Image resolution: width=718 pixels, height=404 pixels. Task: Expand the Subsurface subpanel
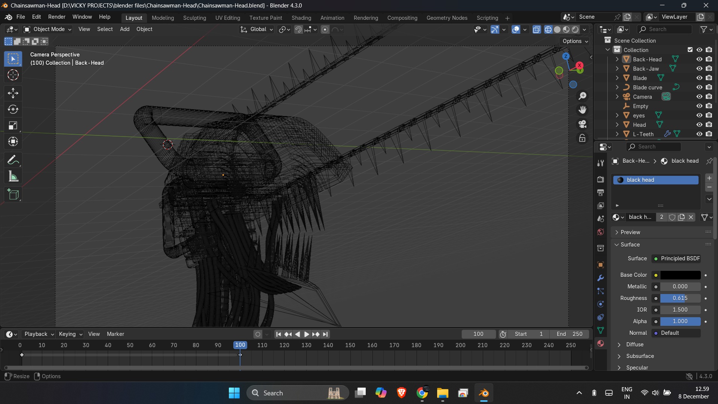pos(640,356)
